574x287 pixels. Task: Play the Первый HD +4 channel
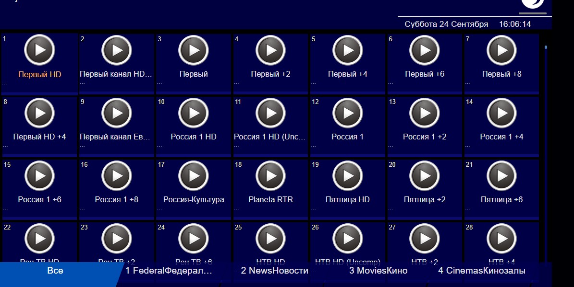point(39,113)
